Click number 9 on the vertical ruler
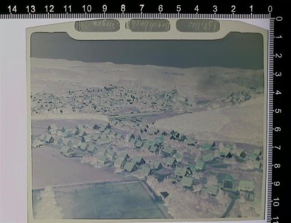Image resolution: width=291 pixels, height=223 pixels. 278,184
